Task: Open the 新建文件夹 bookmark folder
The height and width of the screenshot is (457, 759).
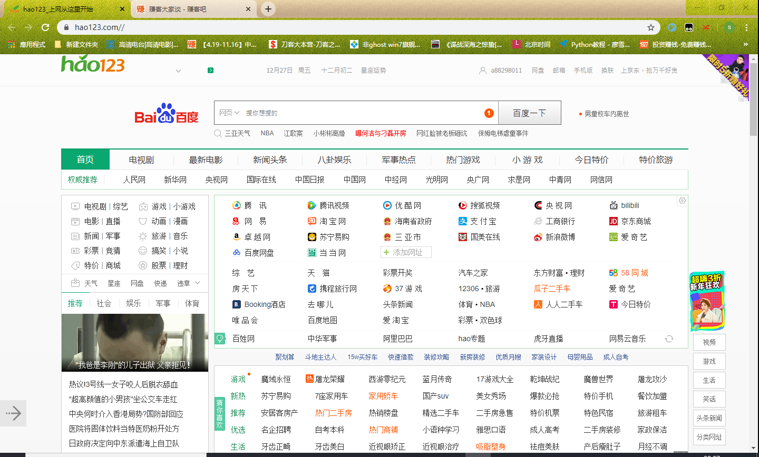Action: pos(76,45)
